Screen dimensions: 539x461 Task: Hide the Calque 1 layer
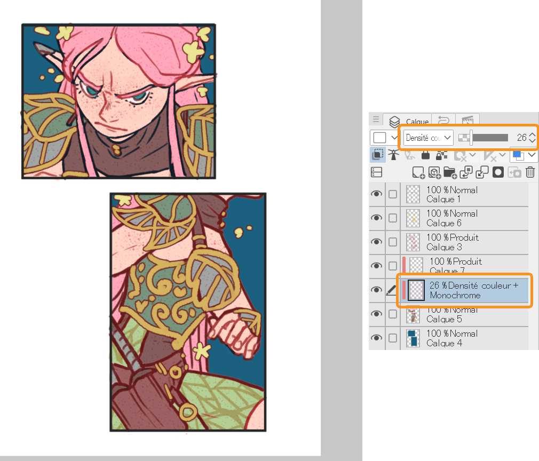(x=377, y=194)
